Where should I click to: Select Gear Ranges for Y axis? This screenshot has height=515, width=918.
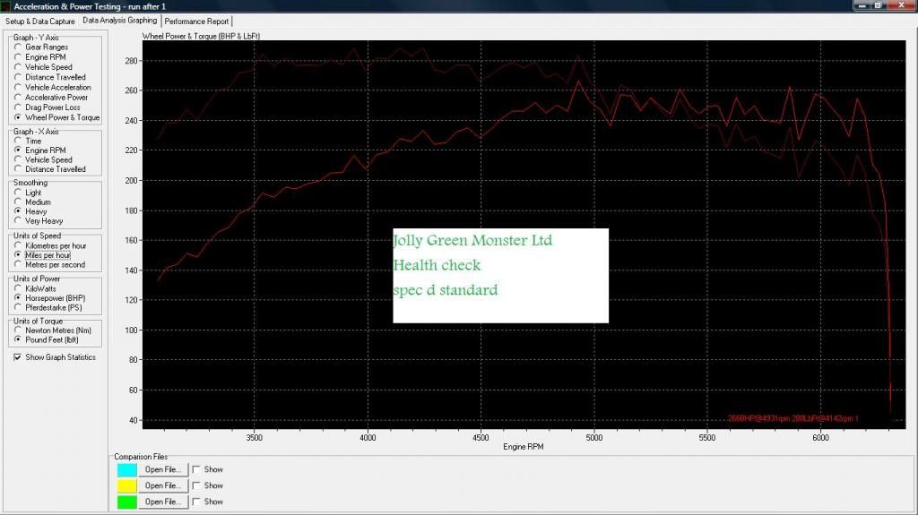click(18, 47)
